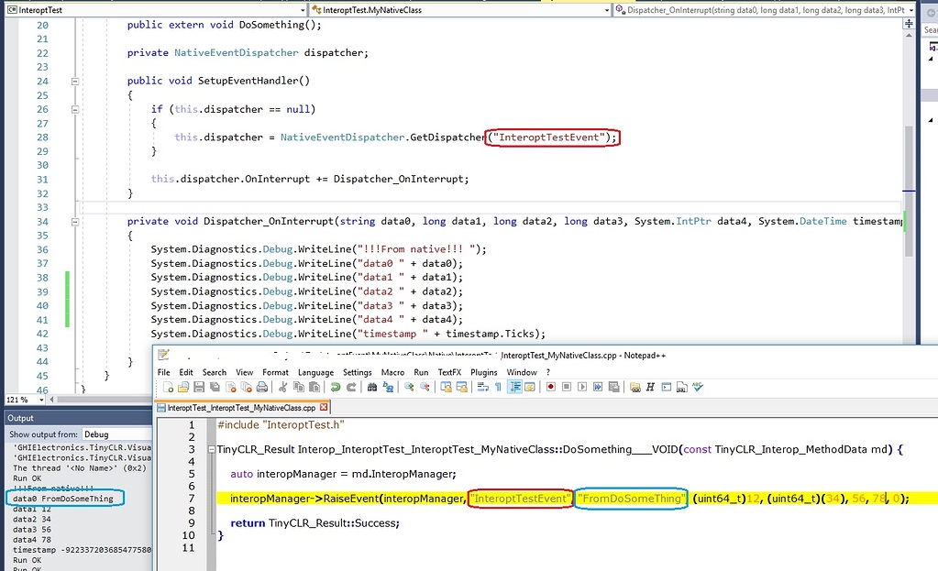Select the Save All icon
This screenshot has height=571, width=938.
pyautogui.click(x=214, y=388)
